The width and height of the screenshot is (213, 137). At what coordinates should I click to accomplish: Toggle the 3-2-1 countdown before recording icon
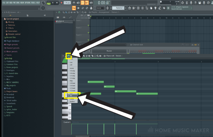[82, 2]
